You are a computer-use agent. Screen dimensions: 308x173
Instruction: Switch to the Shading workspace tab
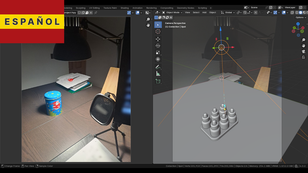pyautogui.click(x=124, y=8)
